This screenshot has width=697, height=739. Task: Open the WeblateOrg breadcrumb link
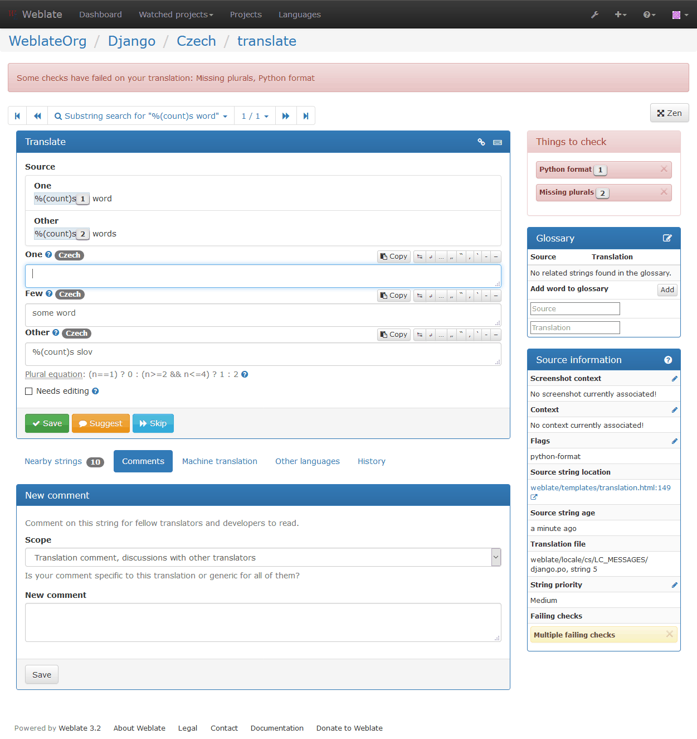pyautogui.click(x=48, y=41)
